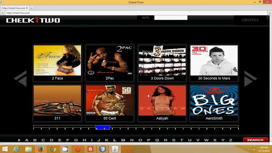Go to next artists page arrow
Image resolution: width=272 pixels, height=153 pixels.
point(250,78)
